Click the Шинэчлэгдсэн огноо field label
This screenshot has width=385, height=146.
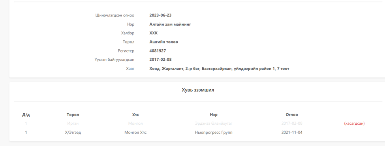(115, 15)
